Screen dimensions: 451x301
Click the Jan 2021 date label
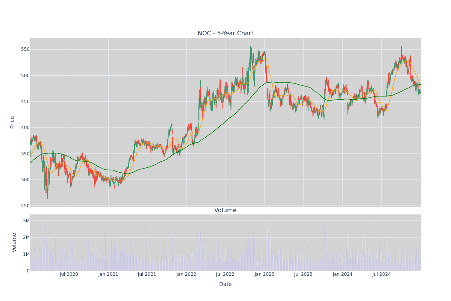(x=108, y=274)
